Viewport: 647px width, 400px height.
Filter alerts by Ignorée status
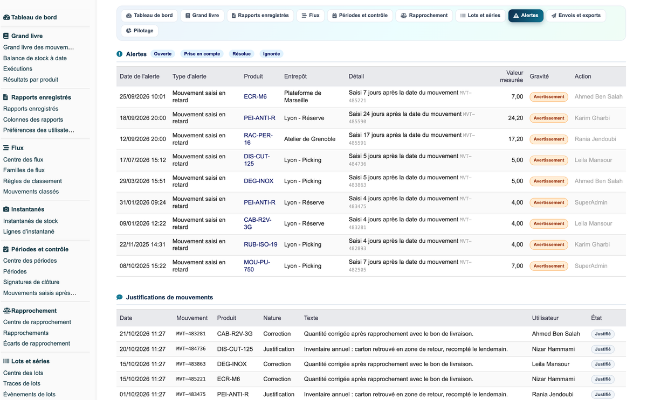point(271,54)
